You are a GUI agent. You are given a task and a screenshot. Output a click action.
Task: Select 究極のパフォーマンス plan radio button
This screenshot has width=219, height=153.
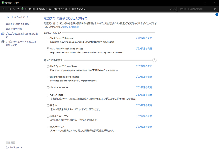pyautogui.click(x=48, y=116)
